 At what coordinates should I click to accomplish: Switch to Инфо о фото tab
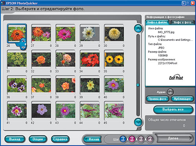[x=182, y=22]
